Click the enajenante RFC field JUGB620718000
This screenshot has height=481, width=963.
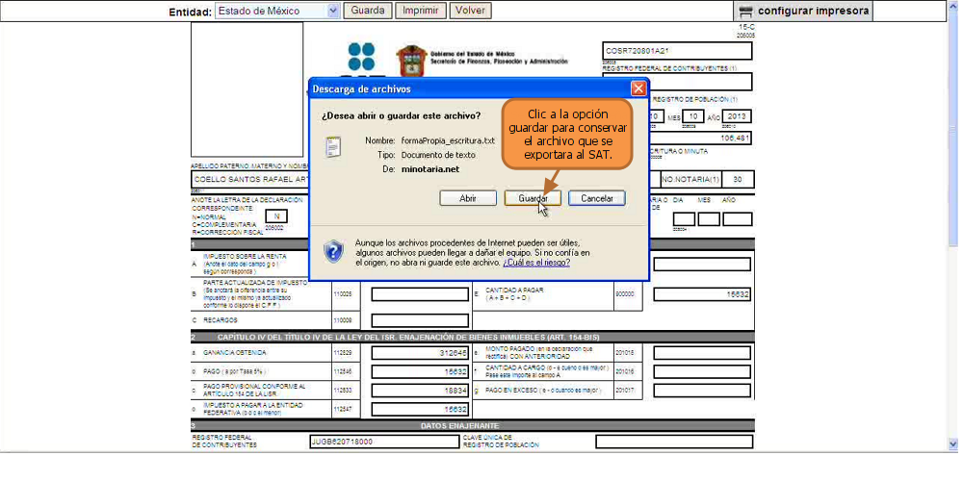384,442
